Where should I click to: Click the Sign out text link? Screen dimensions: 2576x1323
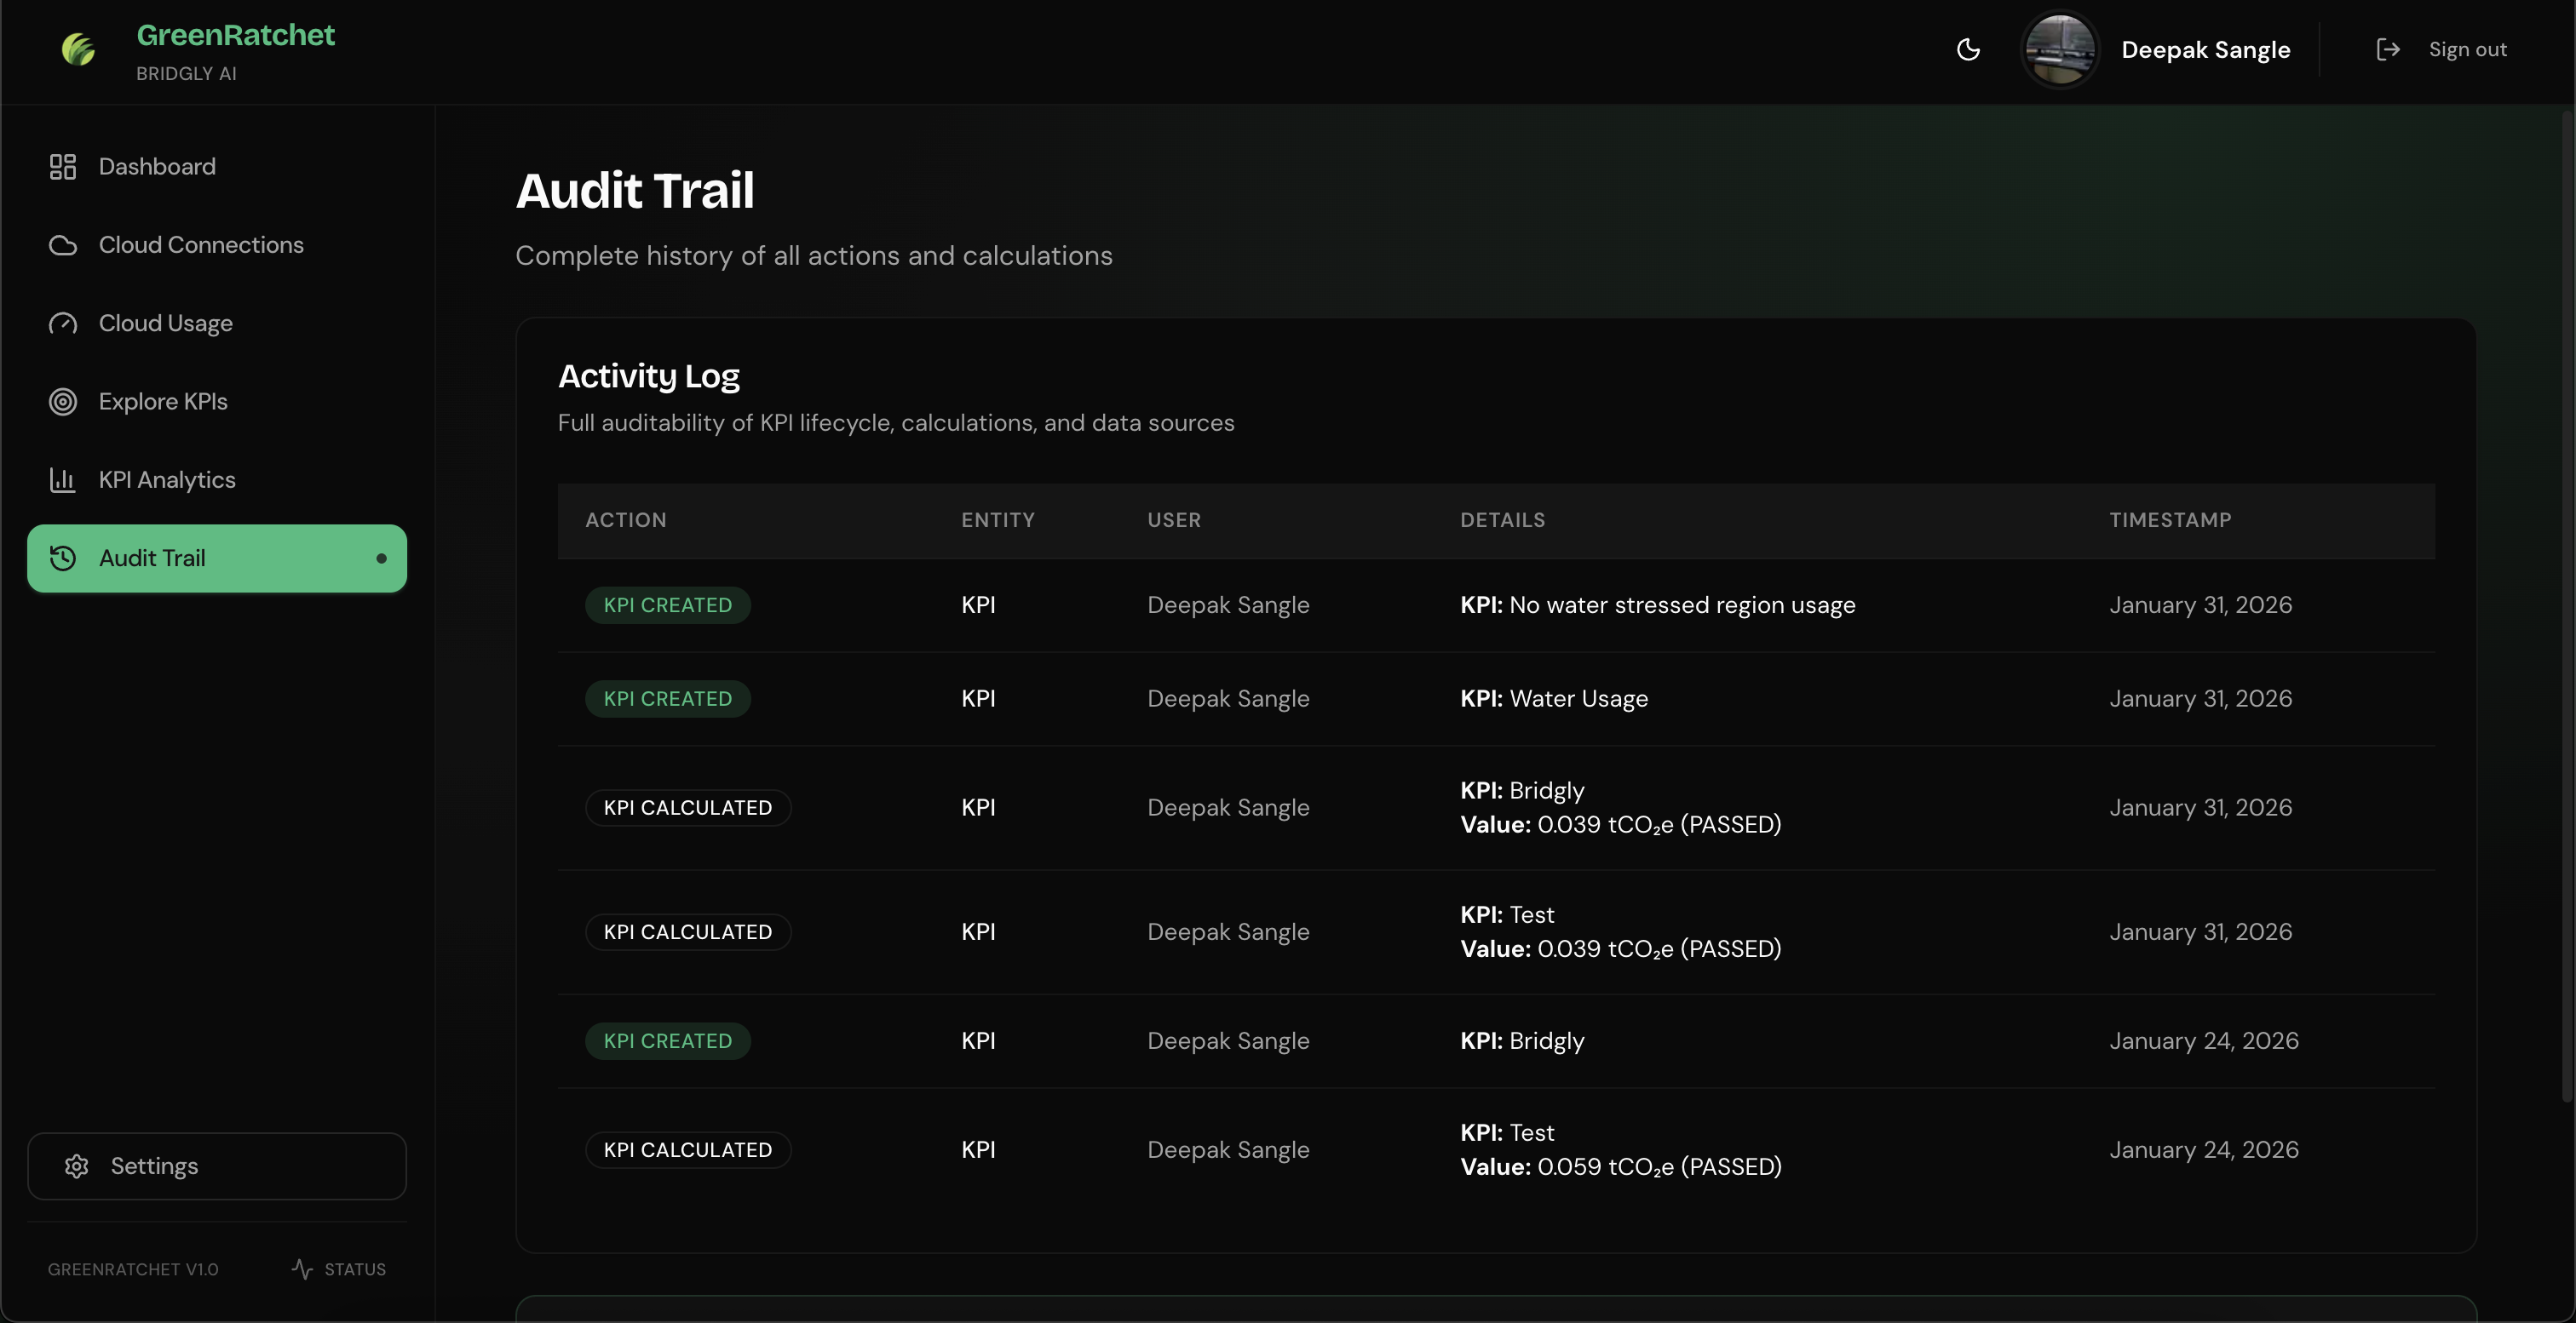(x=2466, y=49)
